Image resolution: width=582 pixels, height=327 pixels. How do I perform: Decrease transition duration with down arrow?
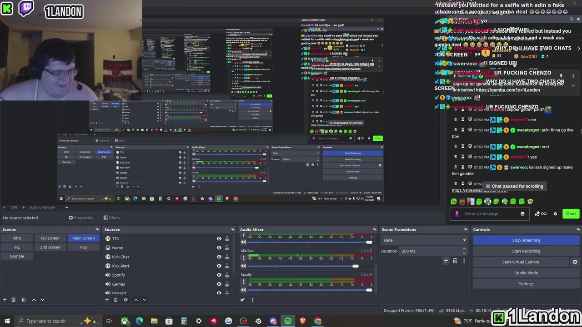click(x=464, y=253)
